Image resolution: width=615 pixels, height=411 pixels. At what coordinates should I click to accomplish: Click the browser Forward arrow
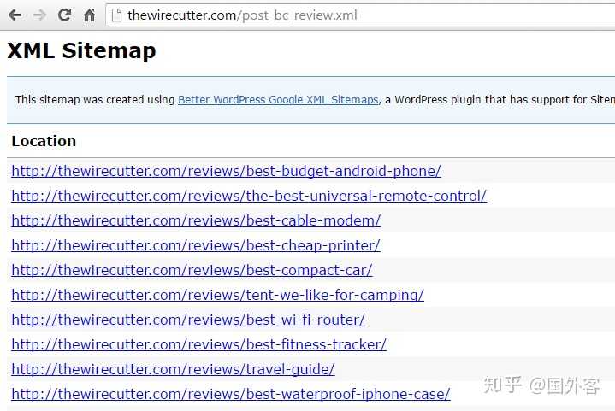38,15
